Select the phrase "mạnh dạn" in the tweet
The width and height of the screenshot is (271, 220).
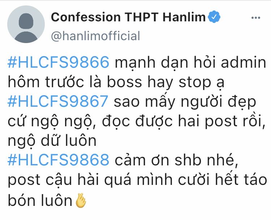pyautogui.click(x=151, y=63)
